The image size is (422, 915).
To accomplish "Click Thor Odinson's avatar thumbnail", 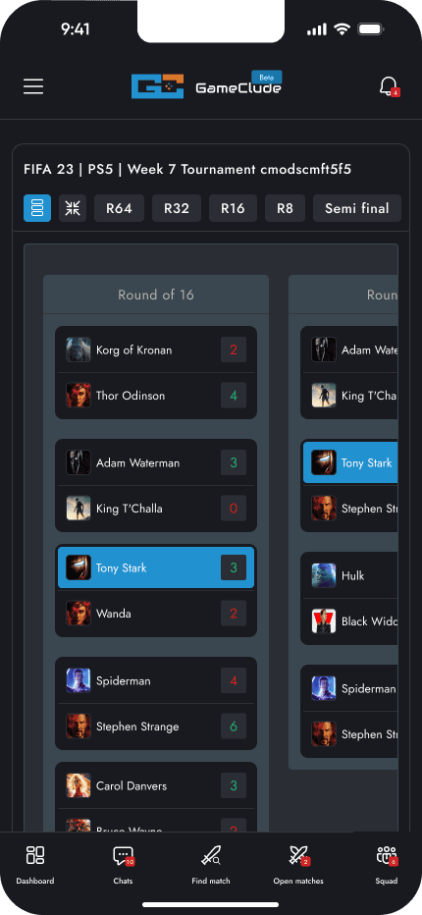I will coord(79,395).
